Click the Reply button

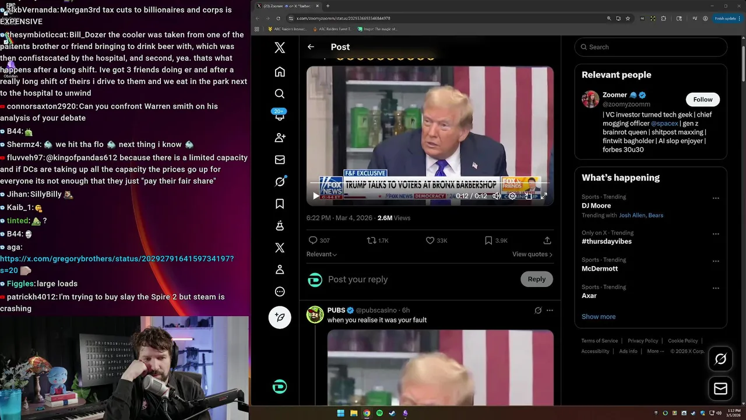click(x=536, y=279)
